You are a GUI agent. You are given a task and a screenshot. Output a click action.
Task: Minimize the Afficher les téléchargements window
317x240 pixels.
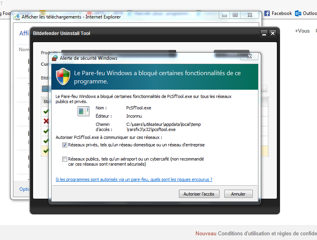225,15
